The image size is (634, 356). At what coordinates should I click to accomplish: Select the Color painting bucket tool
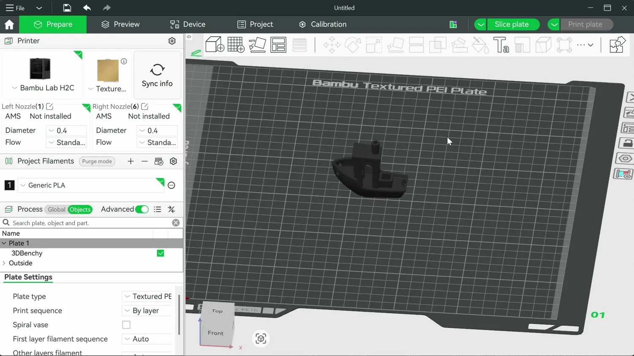point(480,45)
